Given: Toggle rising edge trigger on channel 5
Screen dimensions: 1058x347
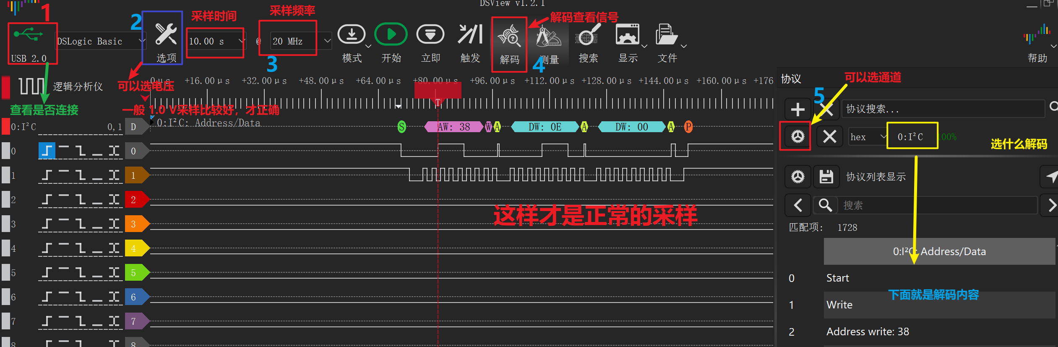Looking at the screenshot, I should coord(47,272).
